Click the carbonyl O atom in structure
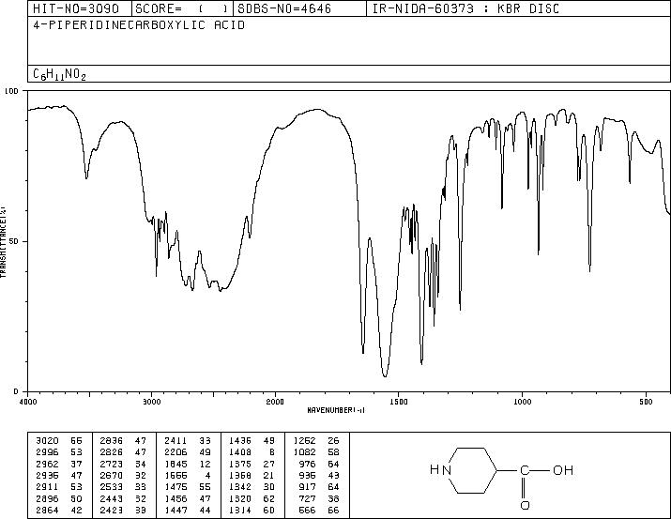Screen dimensions: 671x519 pyautogui.click(x=526, y=505)
